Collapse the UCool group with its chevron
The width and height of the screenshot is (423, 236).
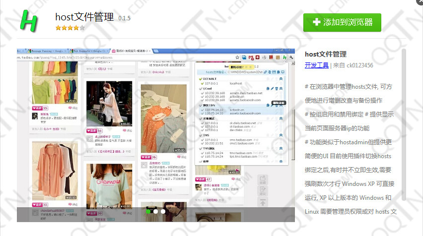(281, 88)
